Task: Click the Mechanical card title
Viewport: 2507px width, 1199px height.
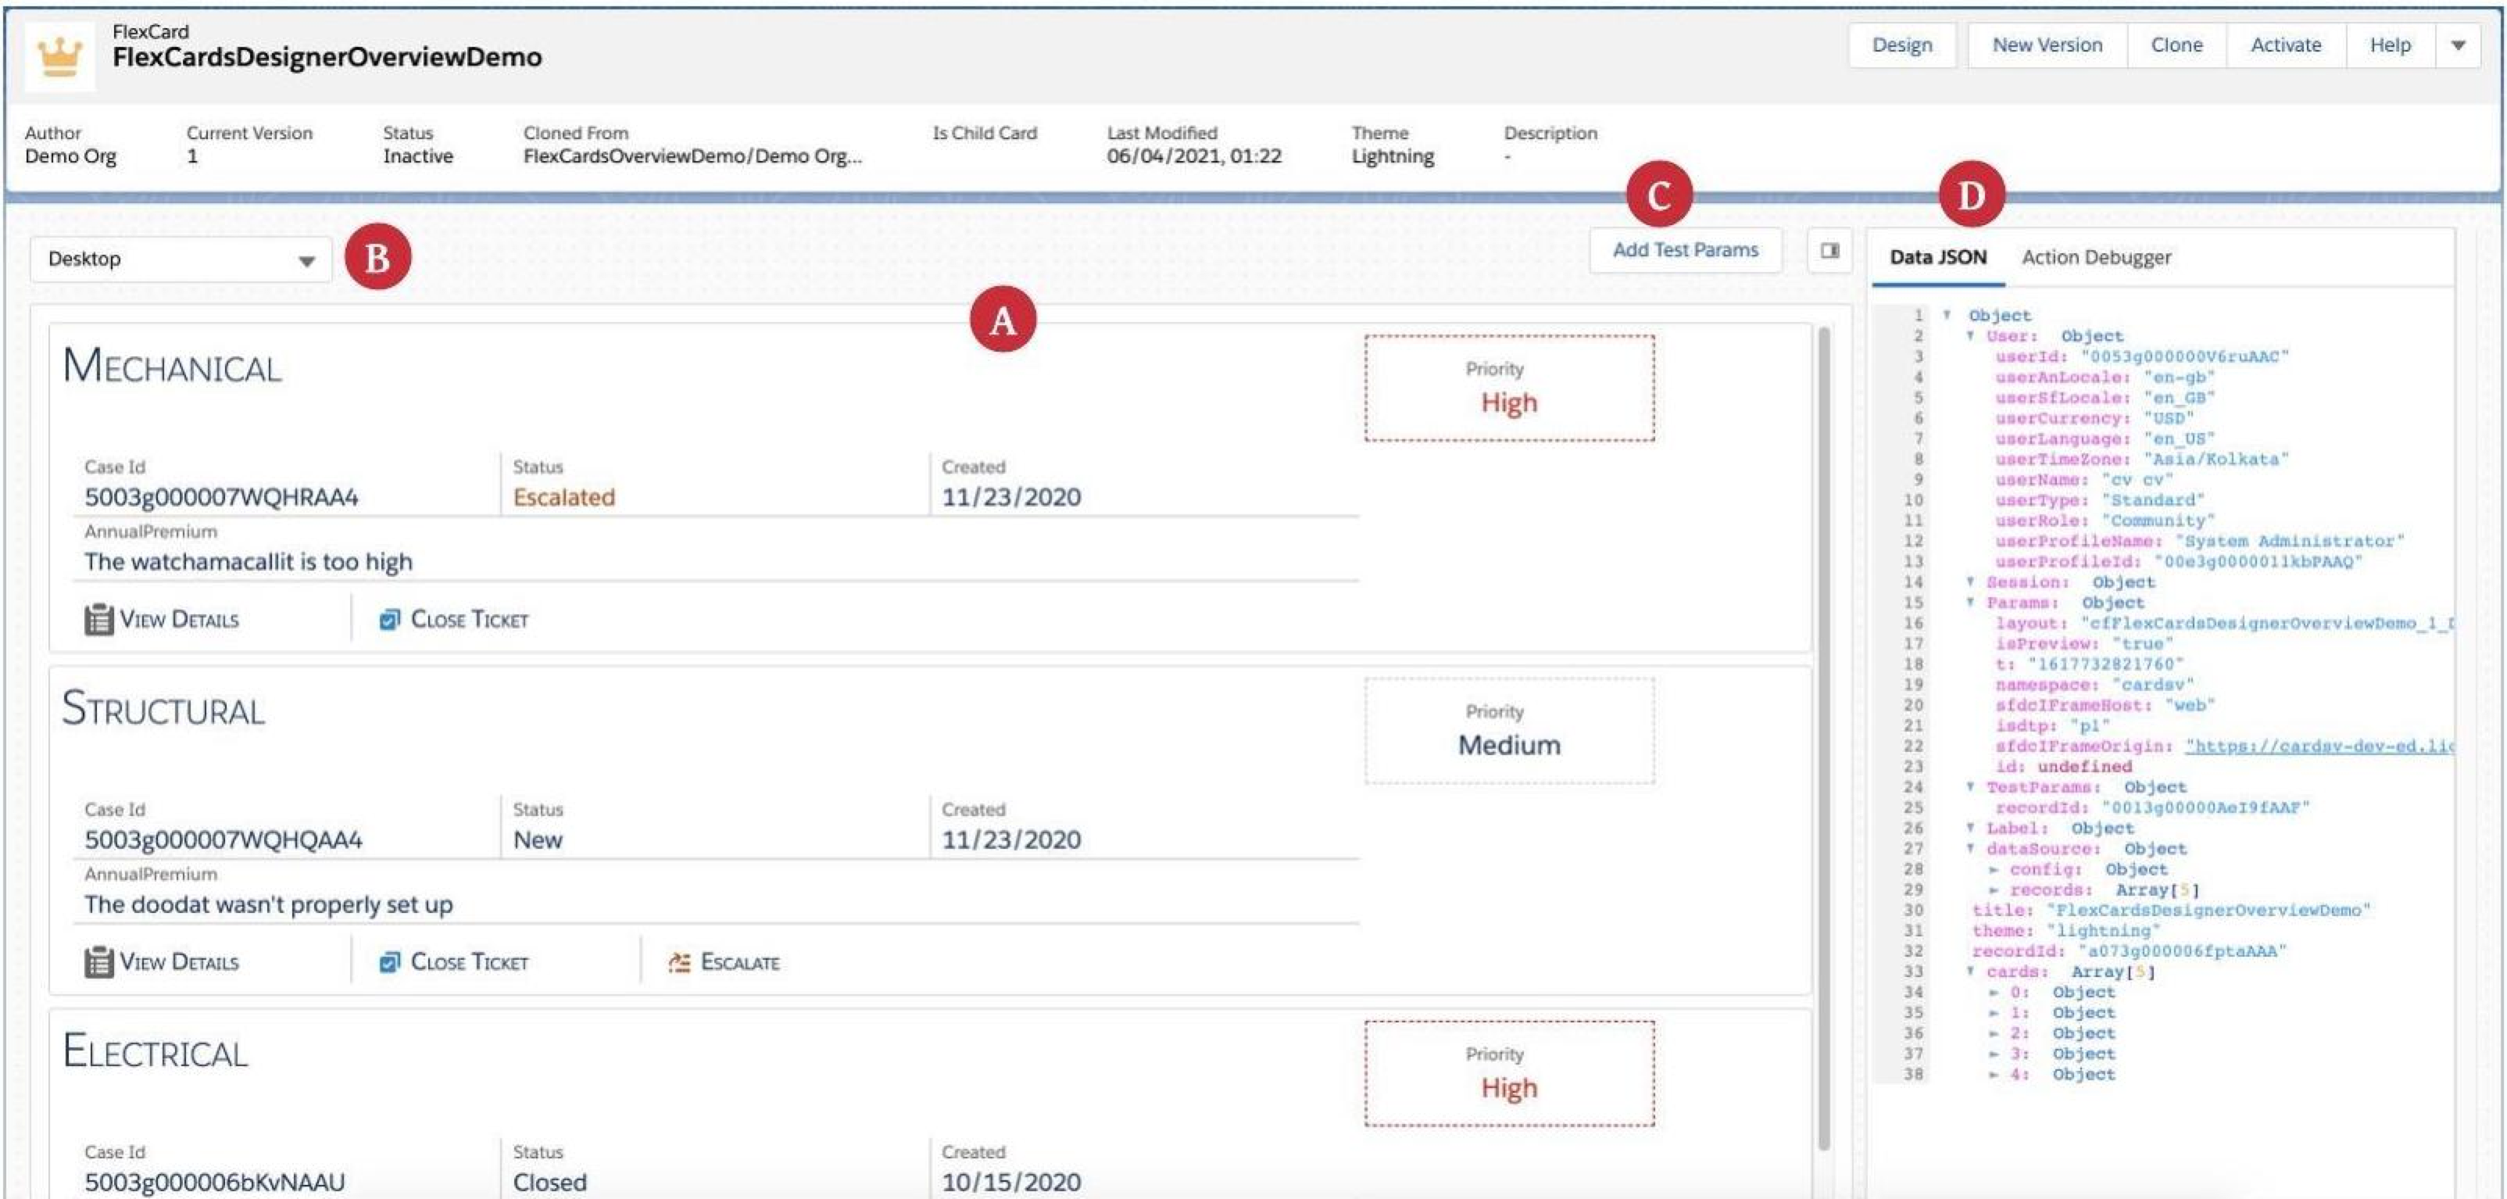Action: point(172,366)
